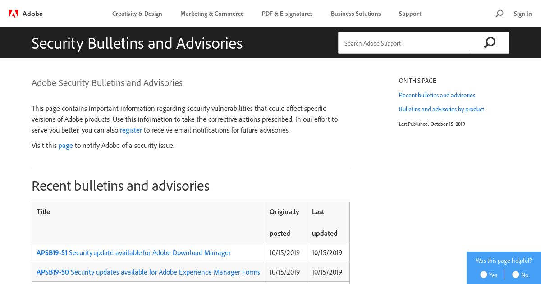Open PDF & E-signatures menu
The width and height of the screenshot is (541, 284).
pos(287,14)
